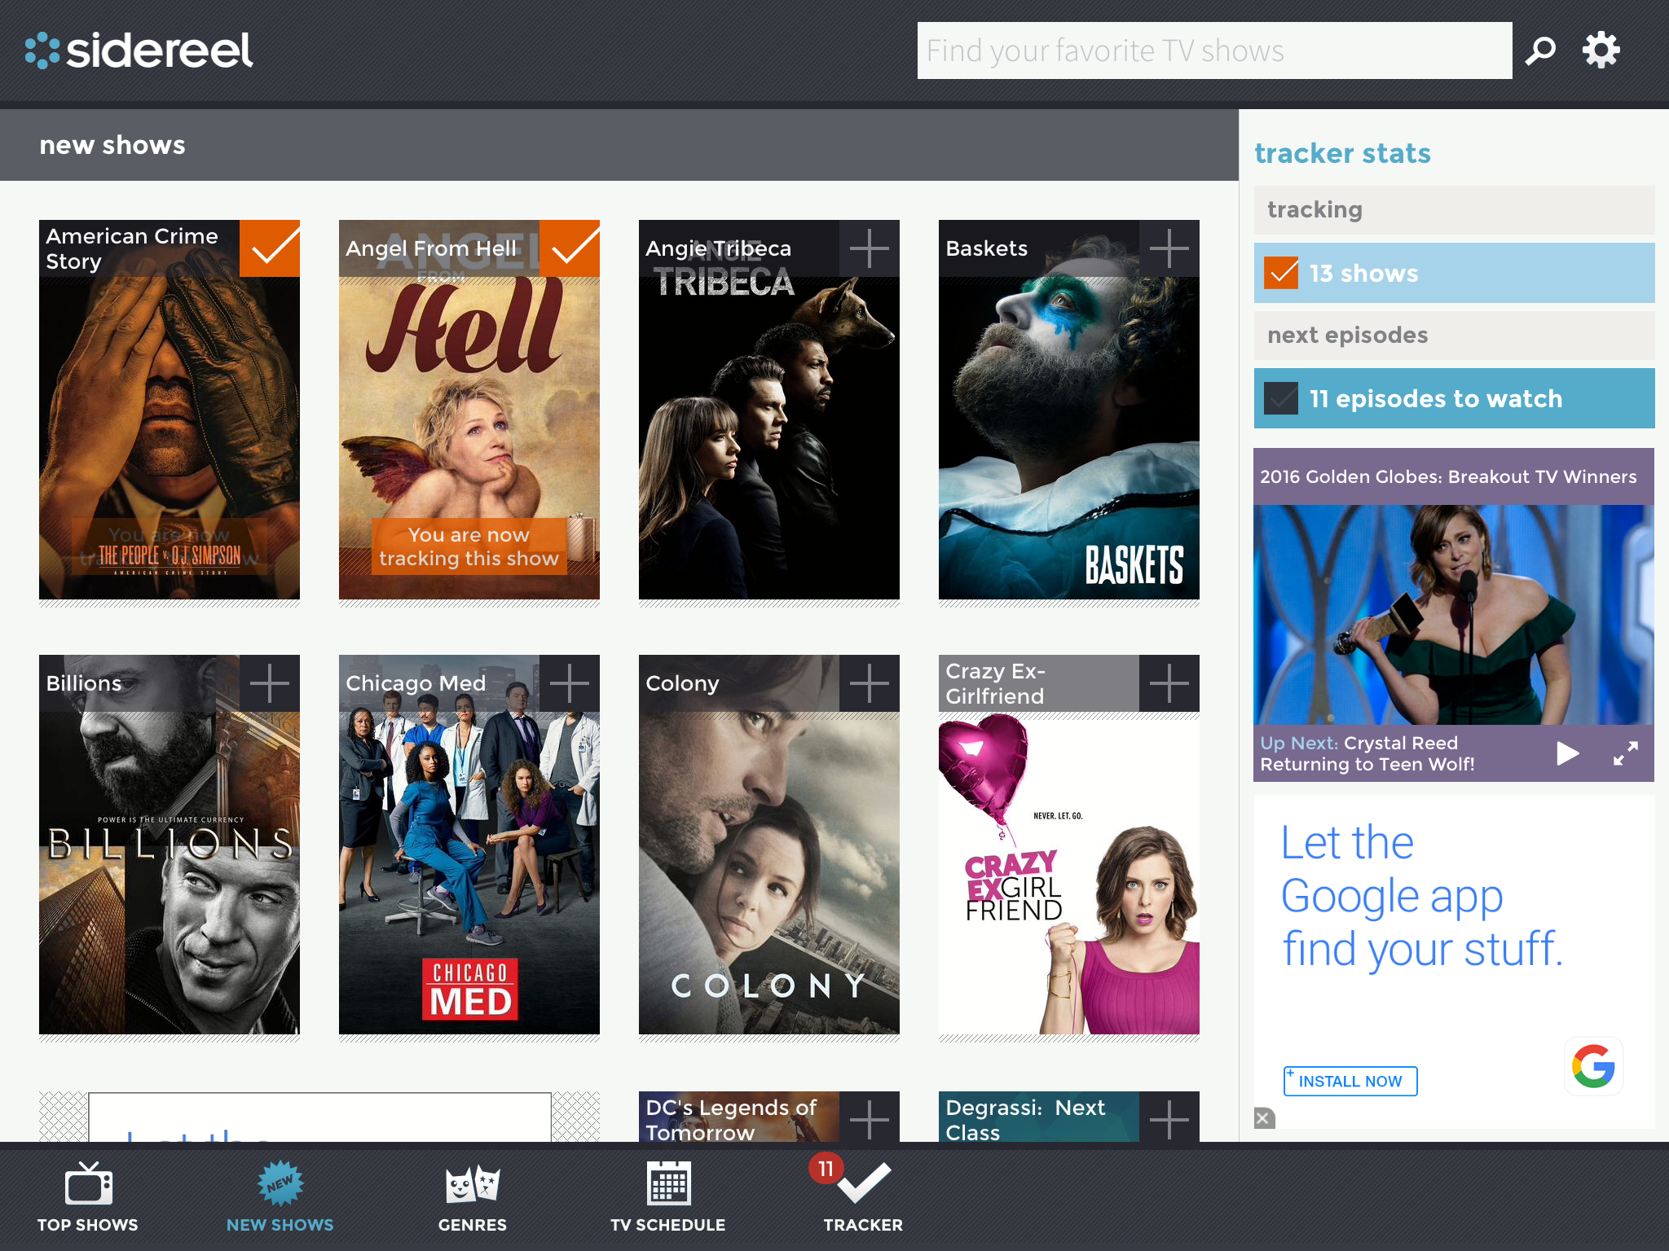
Task: Track Colony with plus button
Action: 870,683
